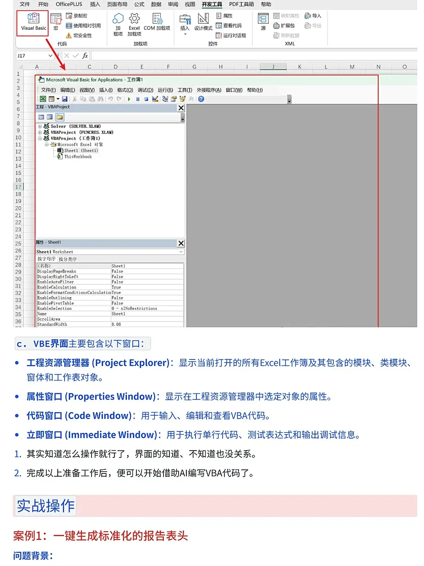Switch to the 页面布局 ribbon tab
The width and height of the screenshot is (424, 566).
117,4
